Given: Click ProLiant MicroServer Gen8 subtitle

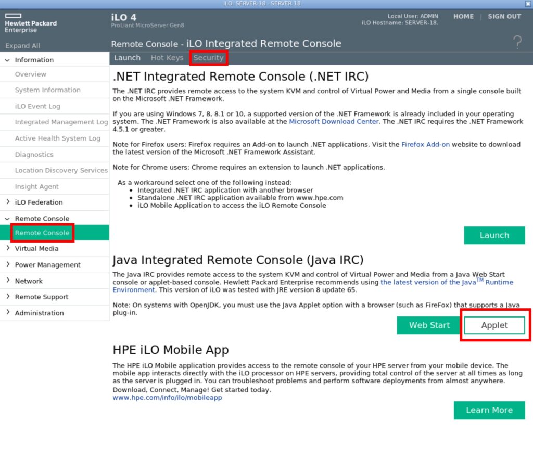Looking at the screenshot, I should [x=147, y=25].
